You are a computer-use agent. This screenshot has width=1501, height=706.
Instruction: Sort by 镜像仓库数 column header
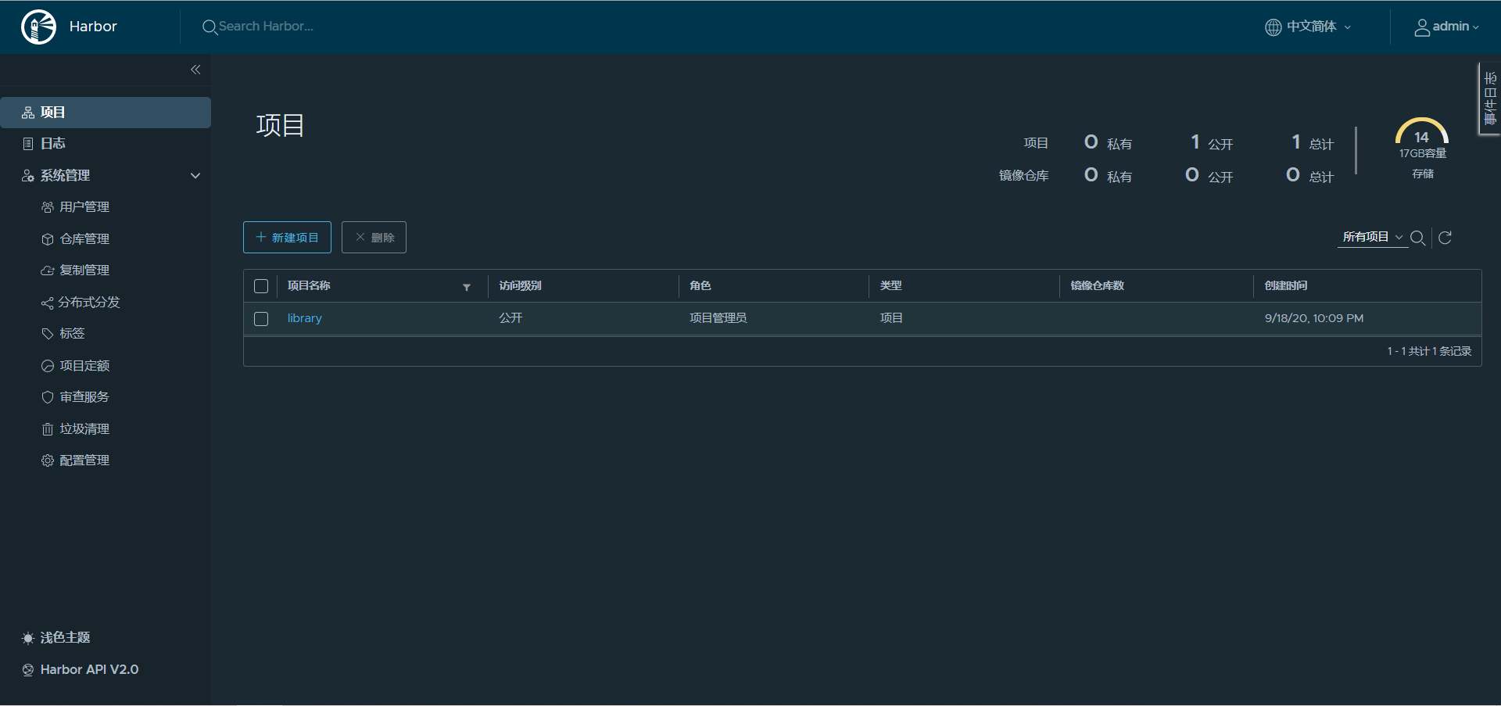(1098, 286)
